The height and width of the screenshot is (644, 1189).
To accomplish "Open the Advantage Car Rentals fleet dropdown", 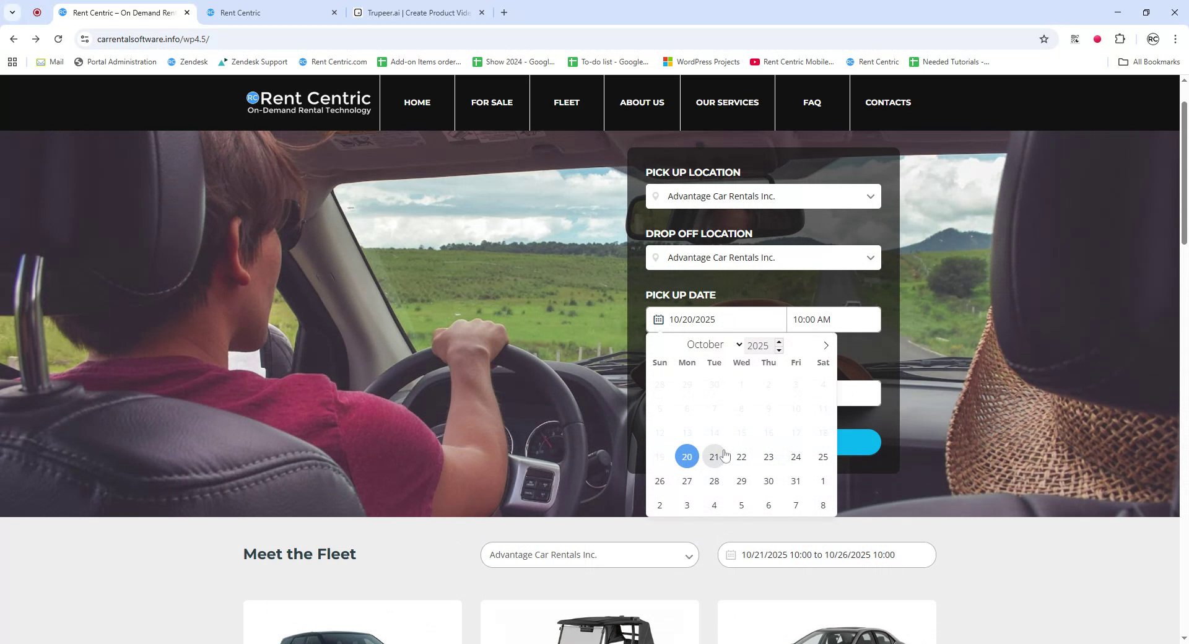I will pyautogui.click(x=589, y=555).
